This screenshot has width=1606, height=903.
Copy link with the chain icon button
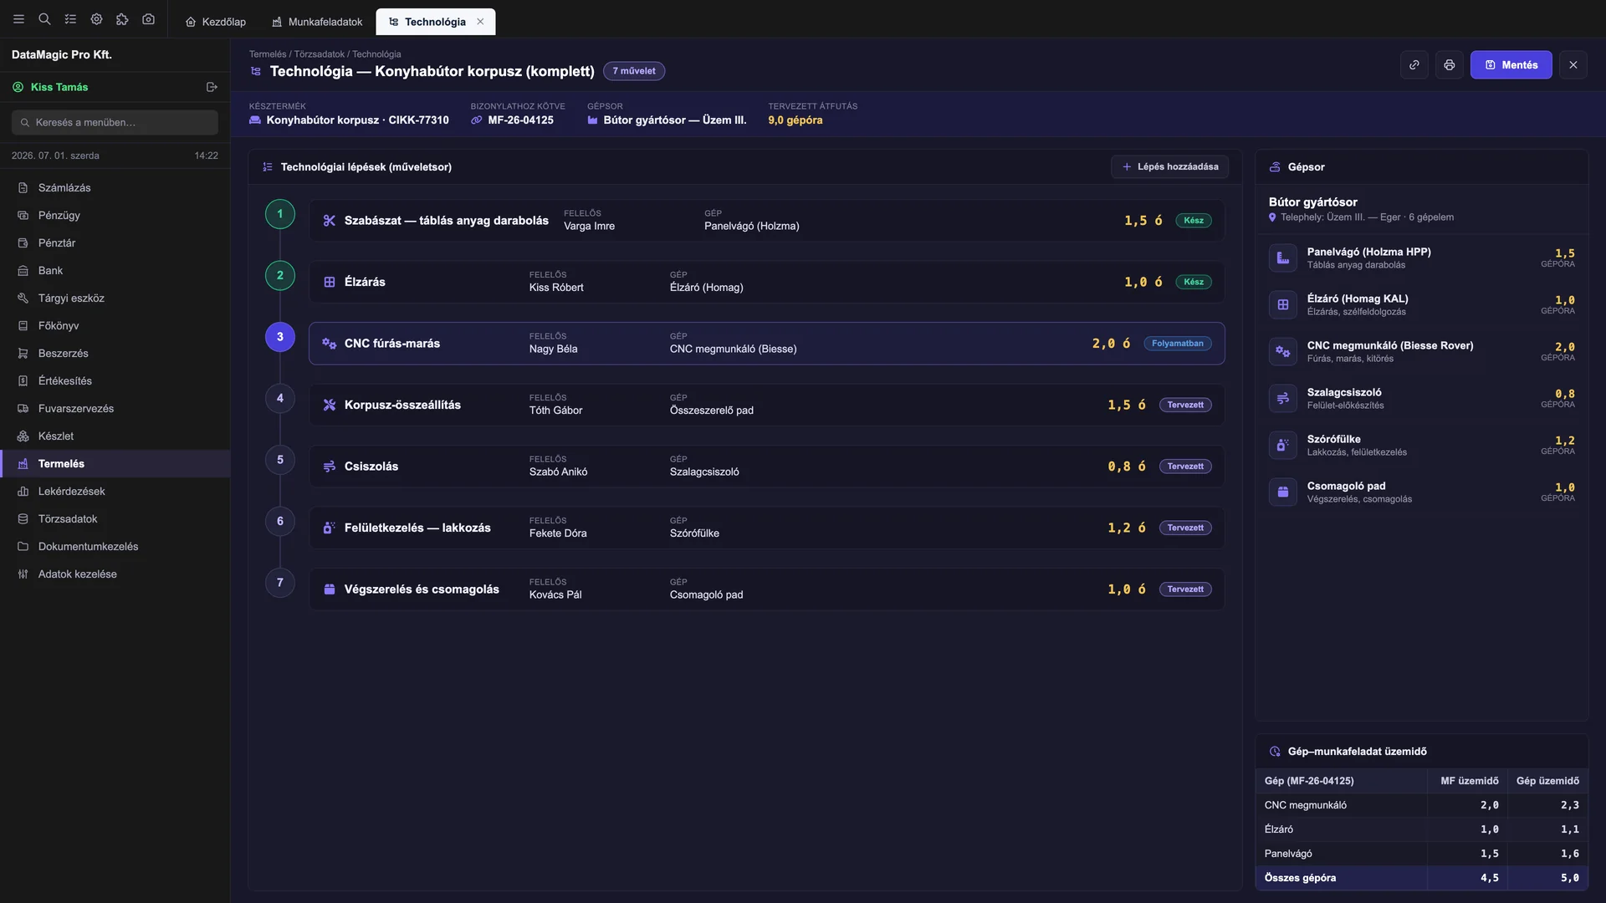1414,65
